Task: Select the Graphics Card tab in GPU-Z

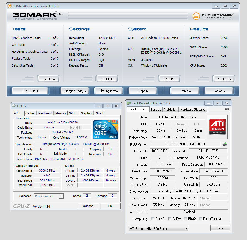Action: click(x=138, y=109)
